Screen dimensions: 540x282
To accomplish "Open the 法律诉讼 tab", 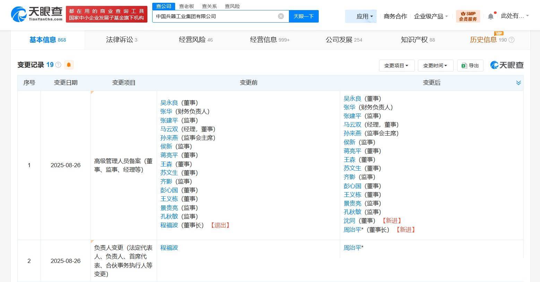I will pyautogui.click(x=122, y=40).
